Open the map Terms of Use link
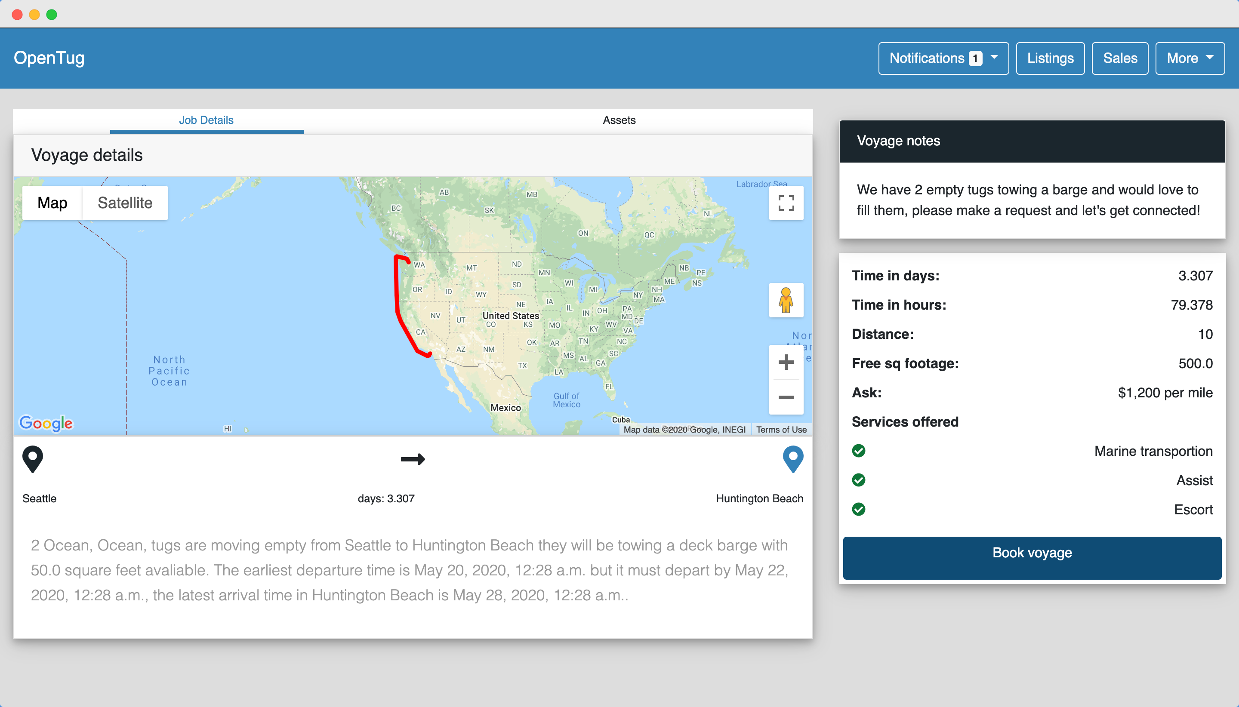The height and width of the screenshot is (707, 1239). click(x=781, y=430)
